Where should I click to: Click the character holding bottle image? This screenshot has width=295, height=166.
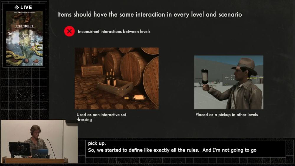click(229, 82)
